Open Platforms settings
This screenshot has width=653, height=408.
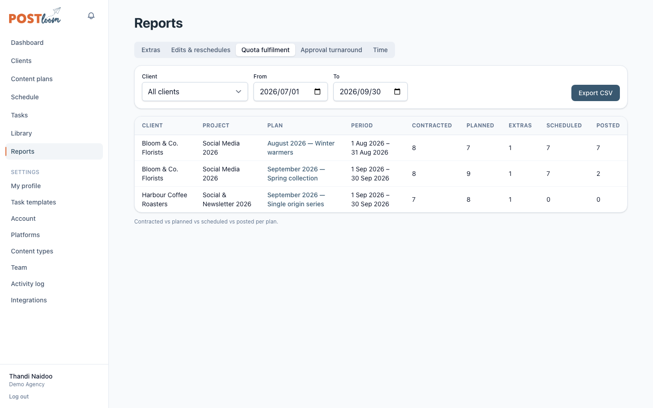(54, 235)
